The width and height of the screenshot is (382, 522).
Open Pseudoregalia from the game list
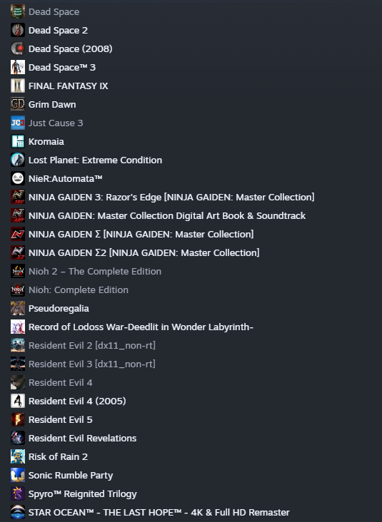59,309
